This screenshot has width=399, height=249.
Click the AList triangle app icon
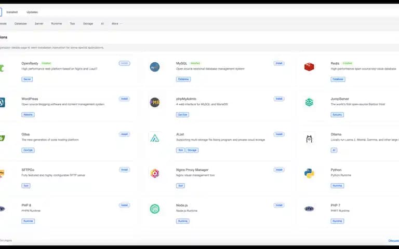click(155, 138)
